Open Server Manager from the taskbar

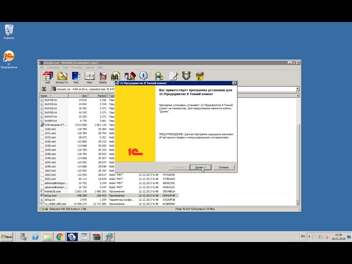click(x=23, y=237)
